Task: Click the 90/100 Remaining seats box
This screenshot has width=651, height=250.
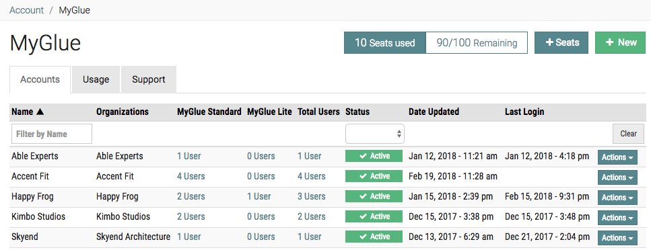Action: pyautogui.click(x=477, y=43)
